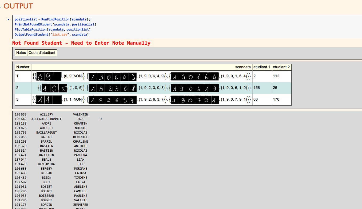This screenshot has height=209, width=362.
Task: Click the {1, 9, 0, 1, 6, 4} list text
Action: click(x=235, y=76)
